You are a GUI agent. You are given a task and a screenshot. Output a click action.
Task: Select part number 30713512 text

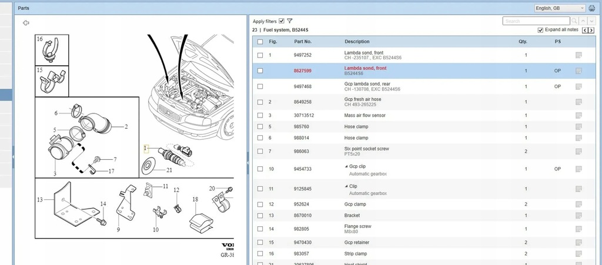coord(304,115)
